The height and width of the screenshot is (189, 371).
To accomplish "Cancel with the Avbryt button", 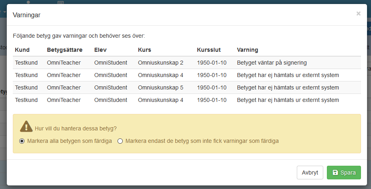I will point(310,173).
